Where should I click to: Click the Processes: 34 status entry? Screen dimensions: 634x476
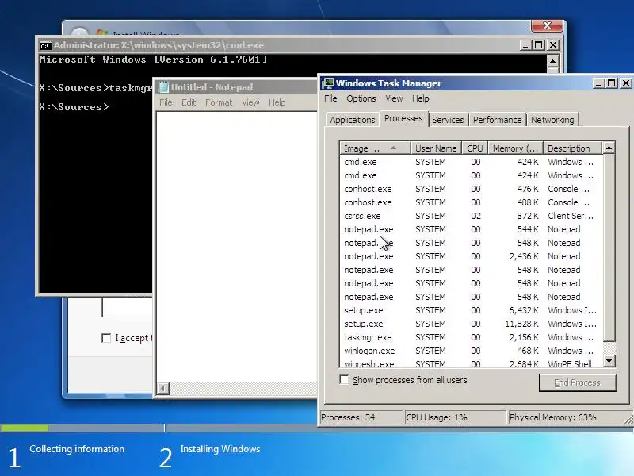[x=361, y=417]
